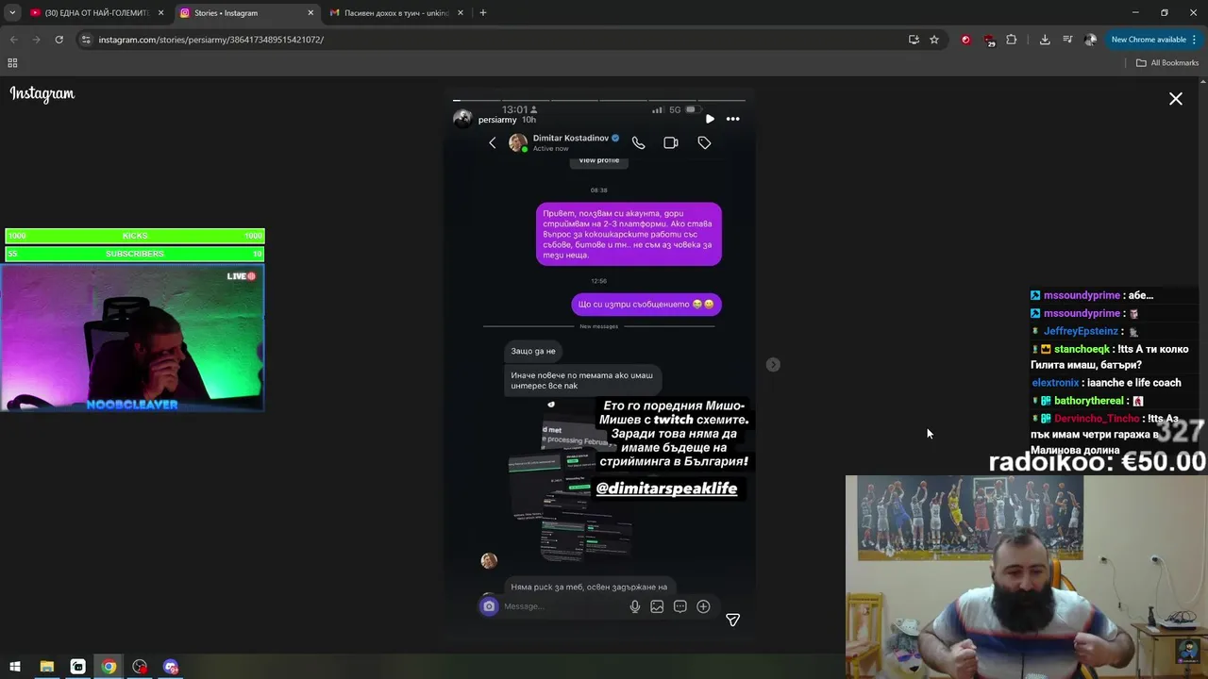Screen dimensions: 1208x679
Task: Click the voice call phone icon
Action: click(x=639, y=142)
